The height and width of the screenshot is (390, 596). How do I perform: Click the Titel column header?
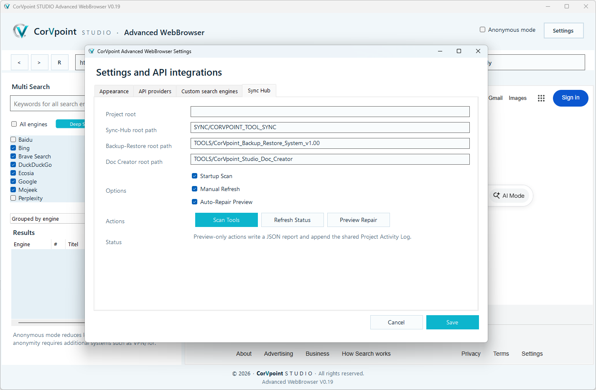click(x=75, y=244)
